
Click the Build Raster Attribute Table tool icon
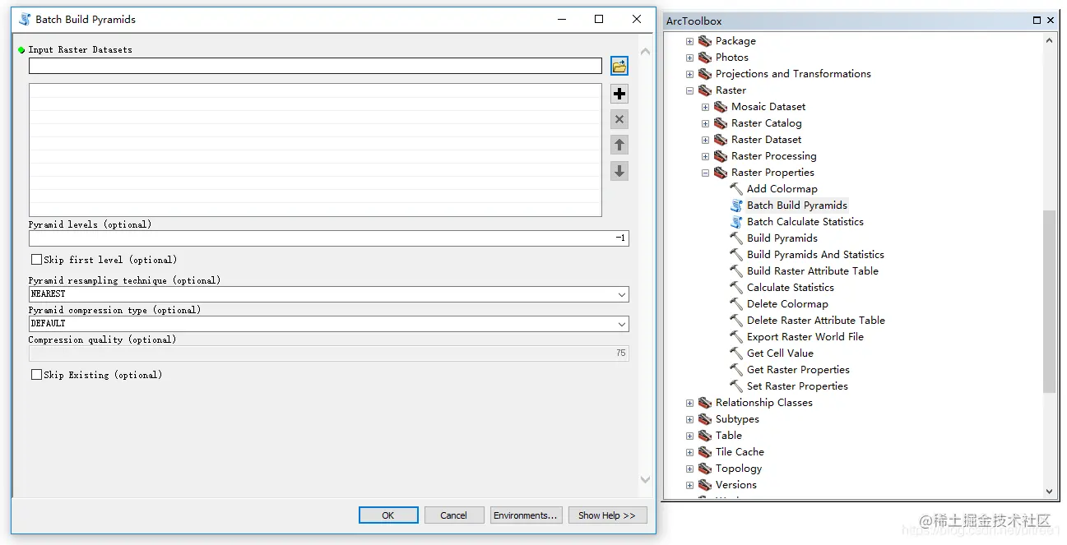click(x=736, y=271)
